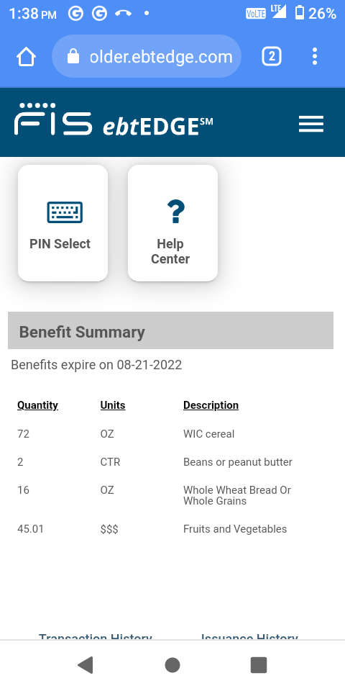Open the ebtEDGE hamburger menu
Screen dimensions: 345x691
coord(311,124)
